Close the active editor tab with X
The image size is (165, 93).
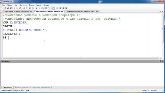[x=162, y=11]
